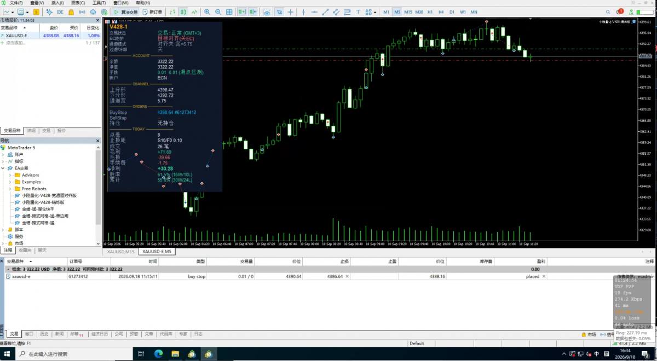Switch to the 历史 tab in Toolbox
657x361 pixels.
44,334
